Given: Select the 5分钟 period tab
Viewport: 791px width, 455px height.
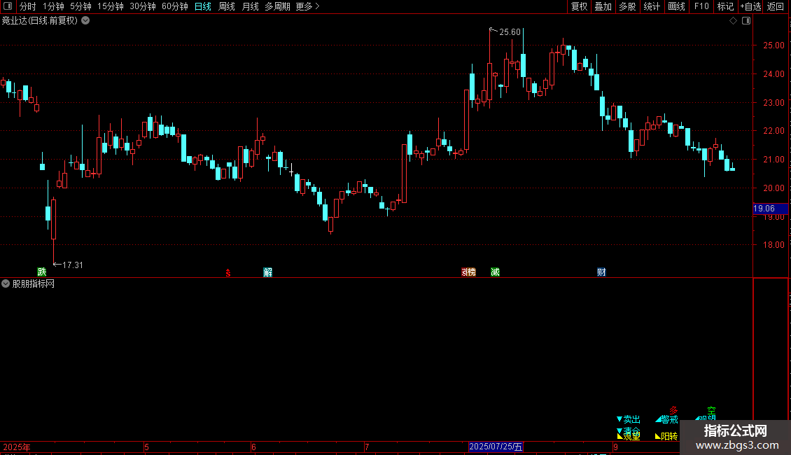Looking at the screenshot, I should (x=80, y=6).
